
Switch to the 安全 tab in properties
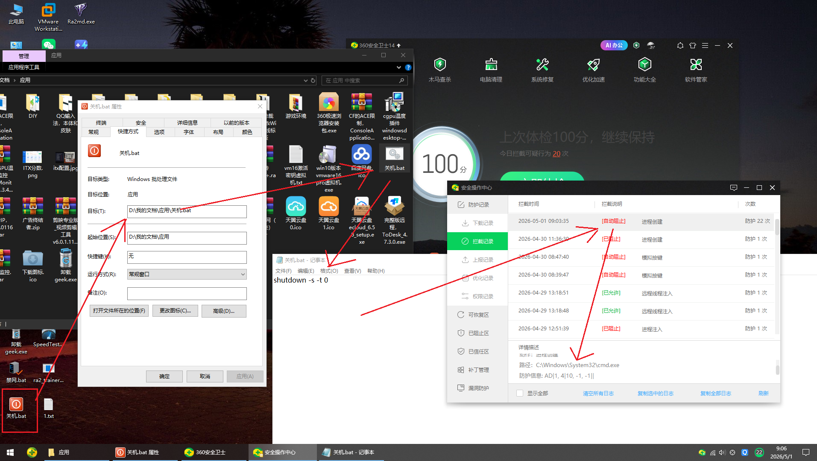[x=141, y=123]
